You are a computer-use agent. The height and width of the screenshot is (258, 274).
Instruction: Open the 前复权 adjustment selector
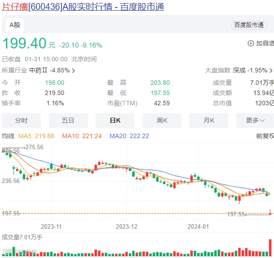tap(265, 136)
